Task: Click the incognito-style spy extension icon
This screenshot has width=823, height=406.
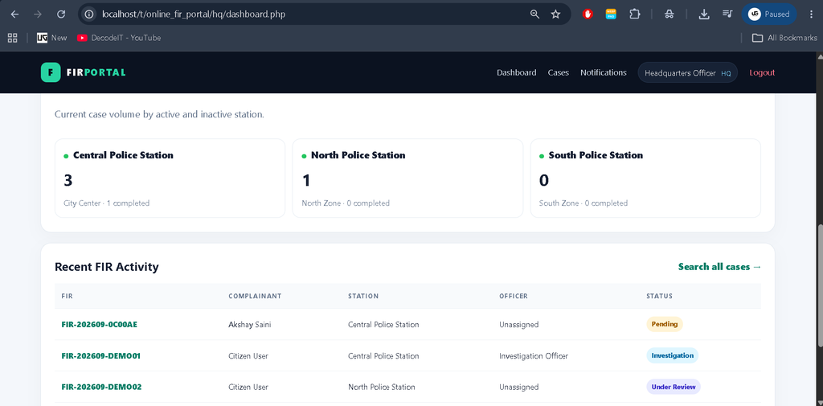Action: click(669, 14)
